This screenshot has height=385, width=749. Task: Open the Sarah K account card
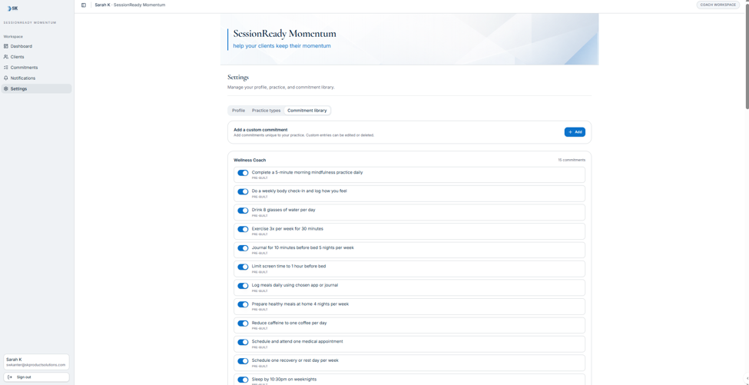point(36,362)
